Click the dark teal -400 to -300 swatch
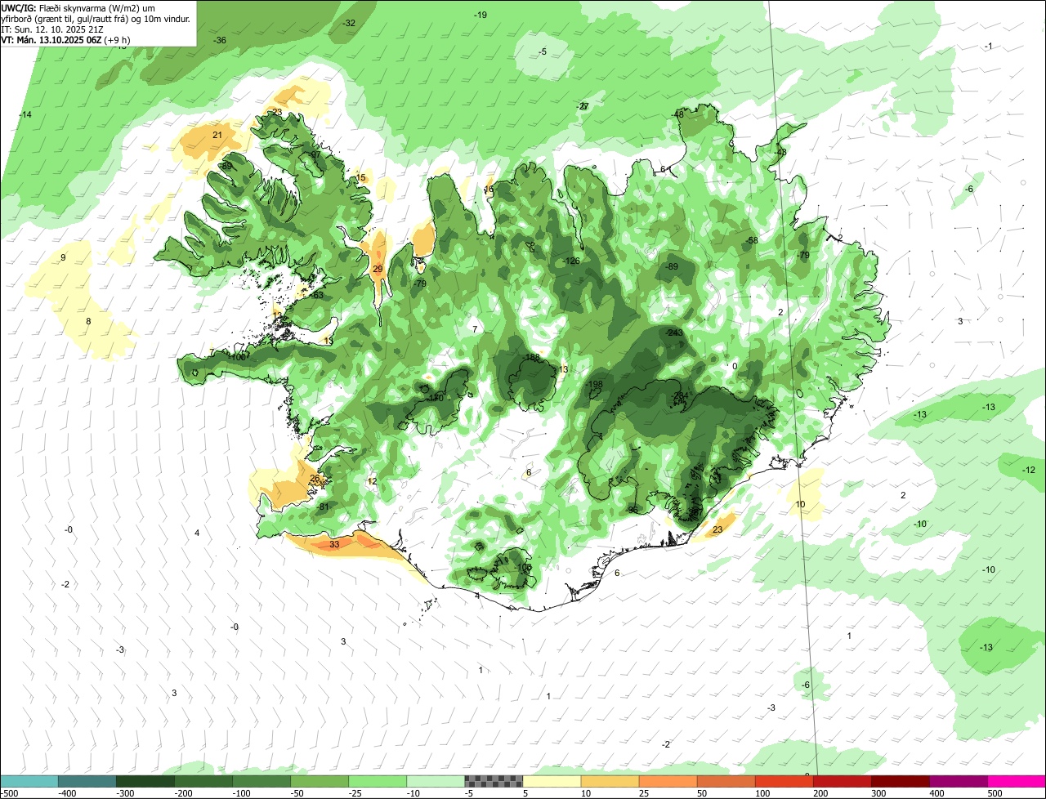Screen dimensions: 1046x799 click(87, 781)
